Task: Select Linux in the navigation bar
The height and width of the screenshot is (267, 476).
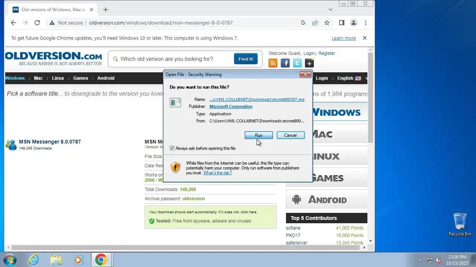Action: (58, 78)
